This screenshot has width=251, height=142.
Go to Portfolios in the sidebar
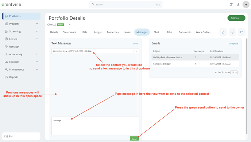[x=21, y=16]
